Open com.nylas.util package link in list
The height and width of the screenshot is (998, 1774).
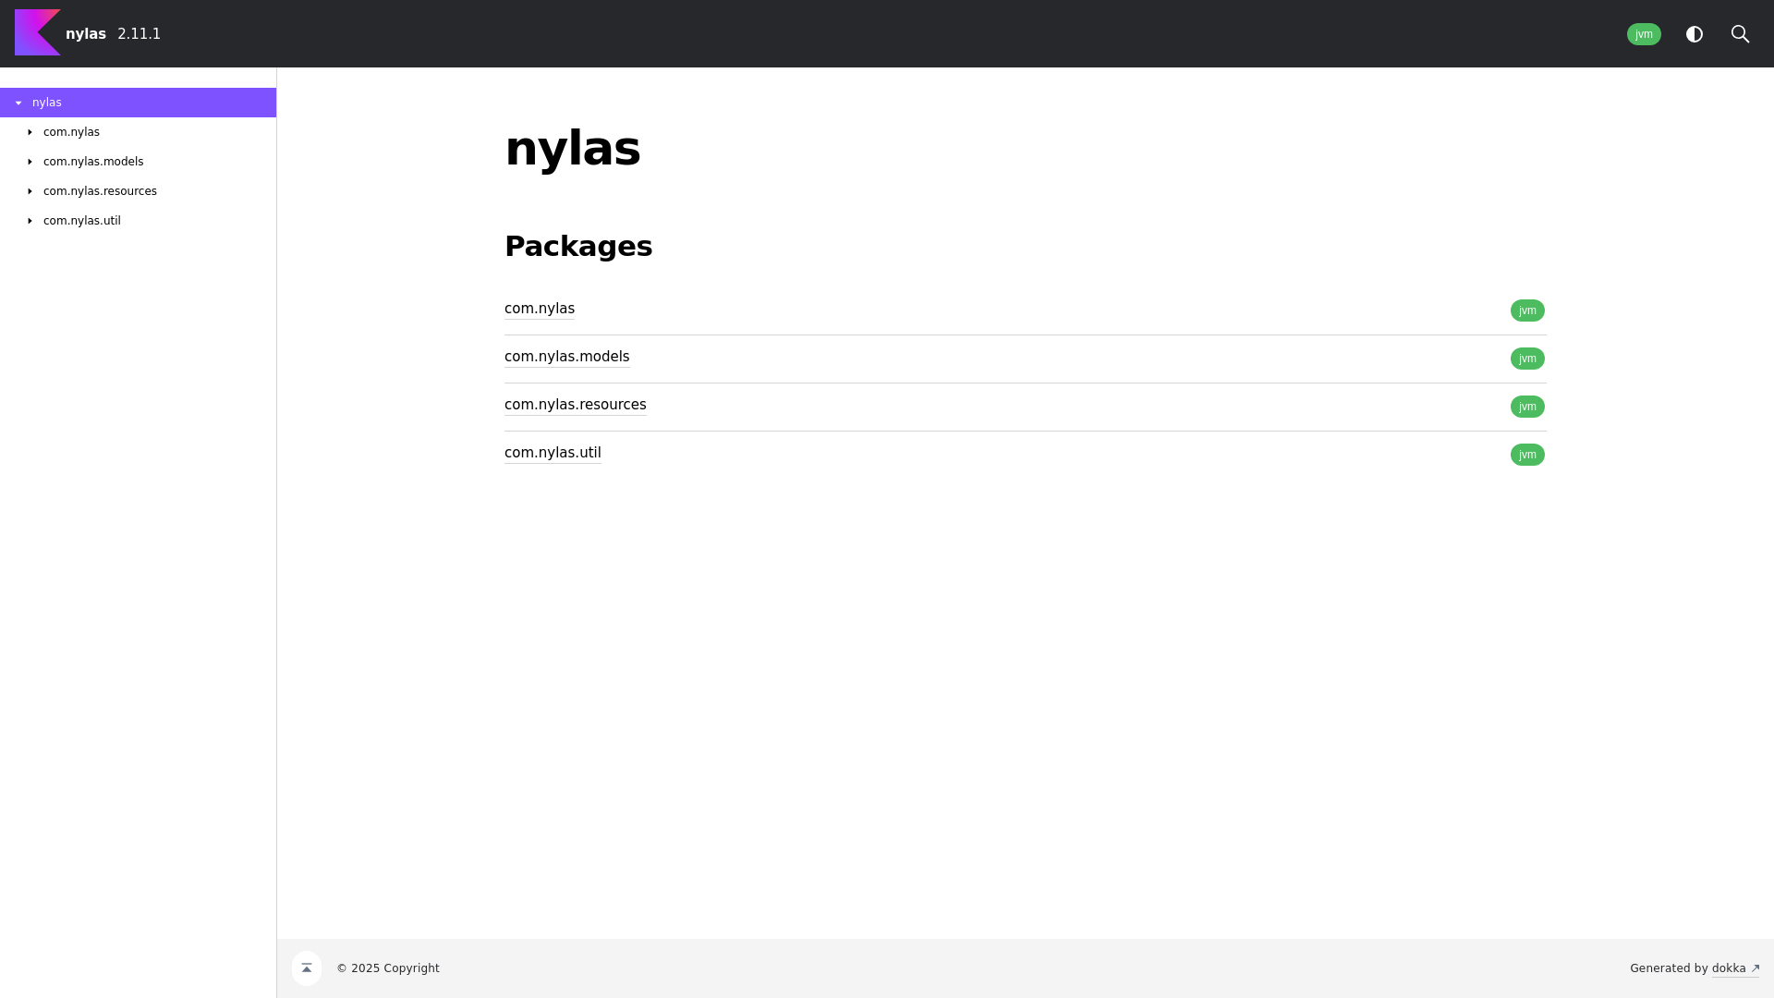coord(553,453)
